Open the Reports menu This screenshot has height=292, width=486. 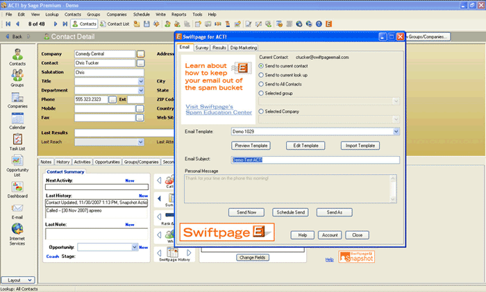pyautogui.click(x=178, y=15)
